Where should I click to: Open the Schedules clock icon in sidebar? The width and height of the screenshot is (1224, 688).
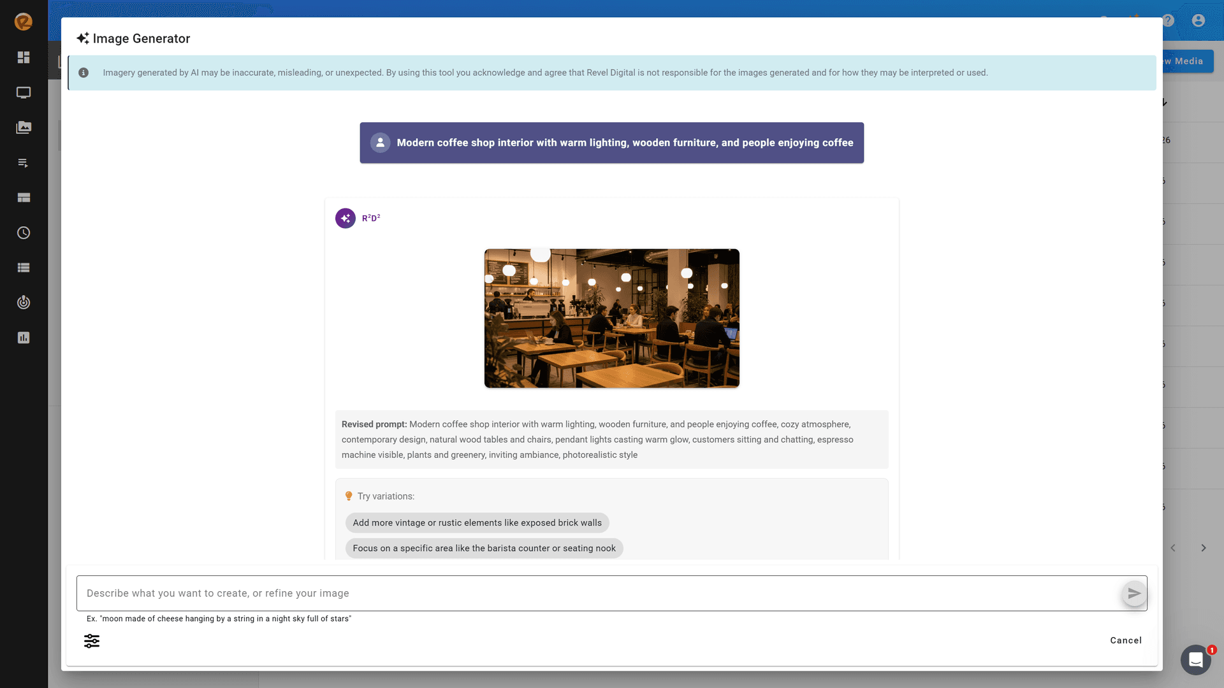point(24,233)
